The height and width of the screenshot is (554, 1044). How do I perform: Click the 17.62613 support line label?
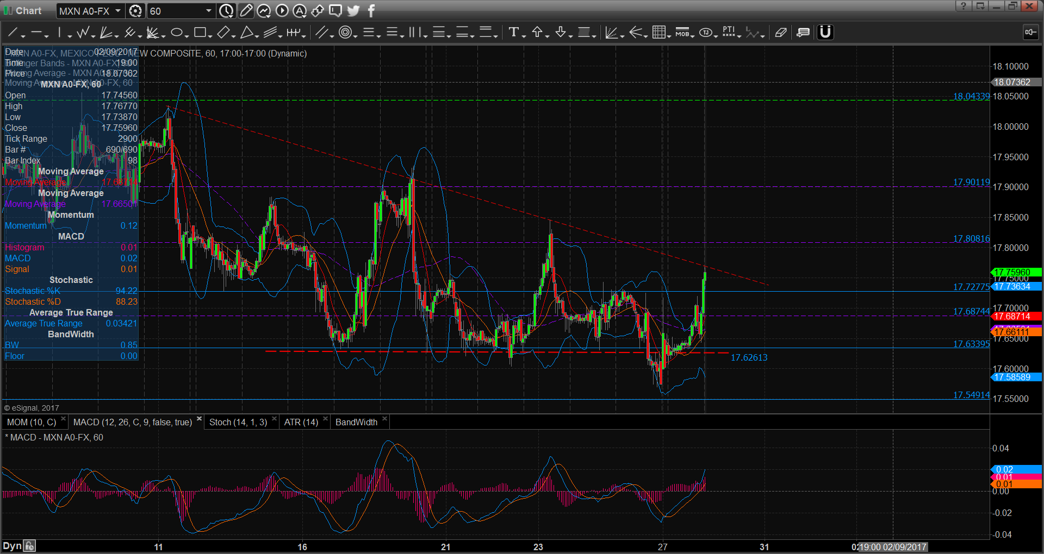pyautogui.click(x=749, y=357)
